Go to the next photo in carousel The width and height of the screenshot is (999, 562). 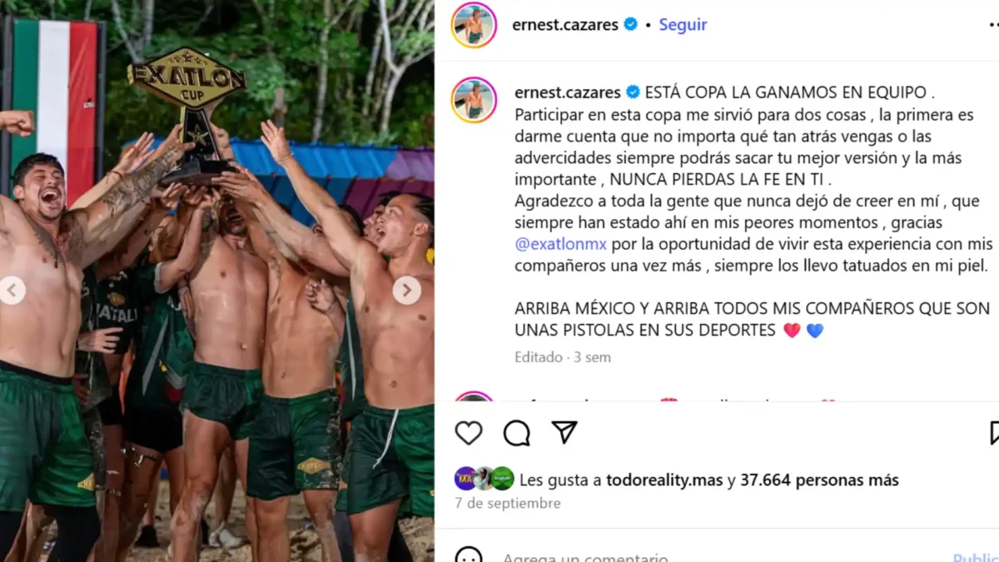click(406, 291)
